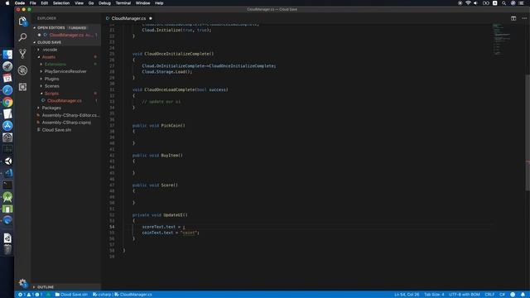Open Google Chrome from the Dock

pos(7,102)
